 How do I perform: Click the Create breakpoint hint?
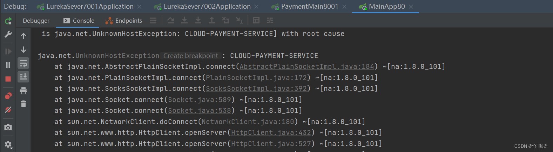191,56
